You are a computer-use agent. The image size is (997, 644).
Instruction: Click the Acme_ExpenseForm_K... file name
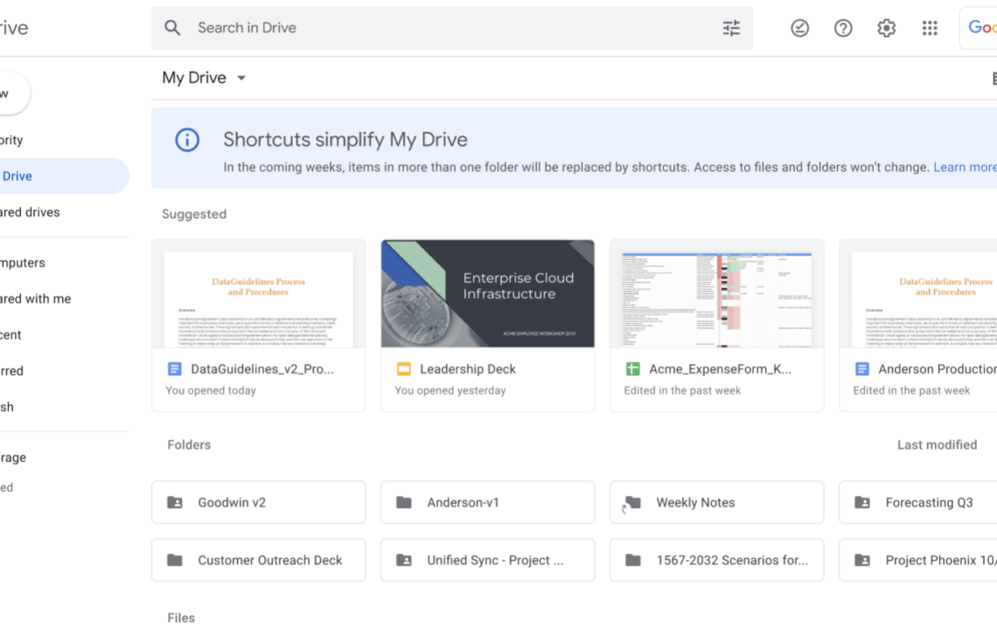[720, 369]
